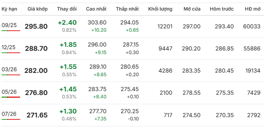
Task: Click the green-red range bar under 09/25
Action: pos(11,30)
